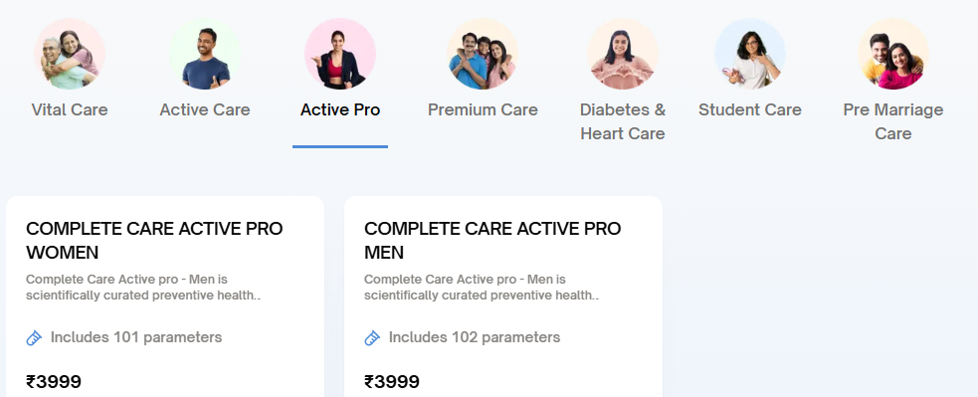Select the Pre Marriage Care tab
978x397 pixels.
[x=893, y=121]
